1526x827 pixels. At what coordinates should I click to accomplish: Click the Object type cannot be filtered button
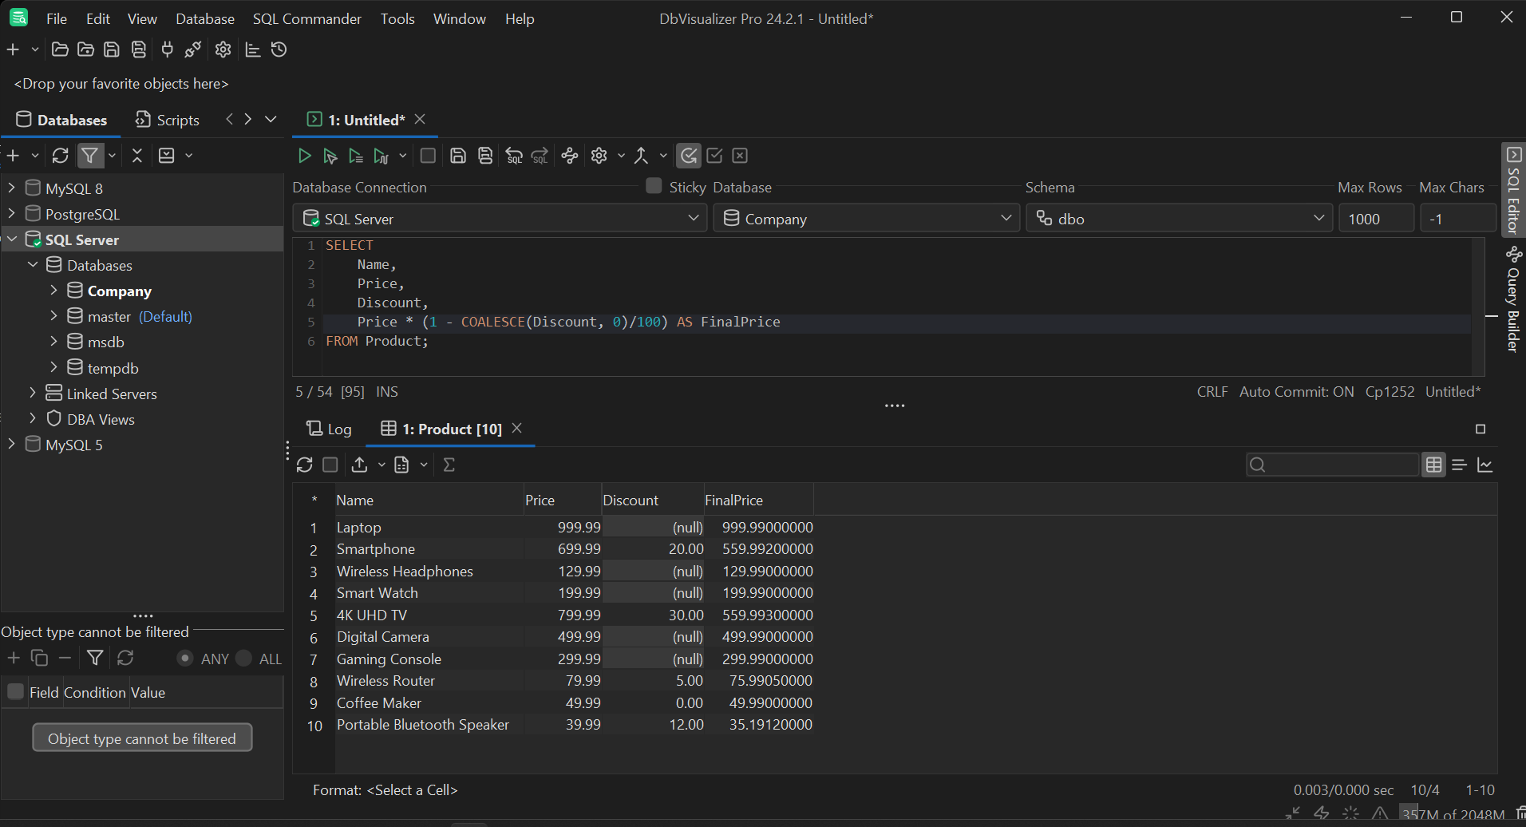[x=142, y=737]
